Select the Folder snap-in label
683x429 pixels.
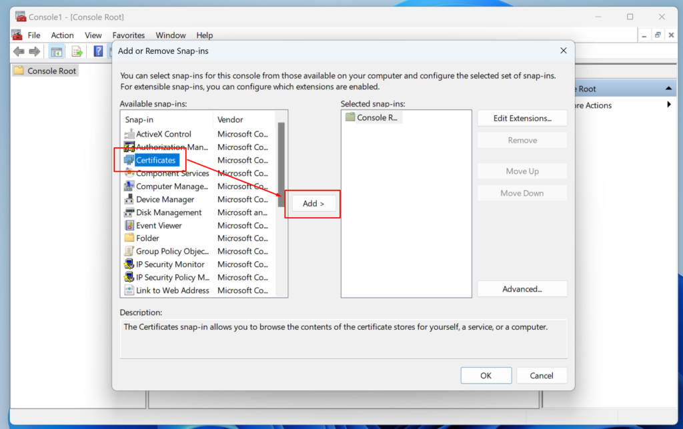point(147,238)
